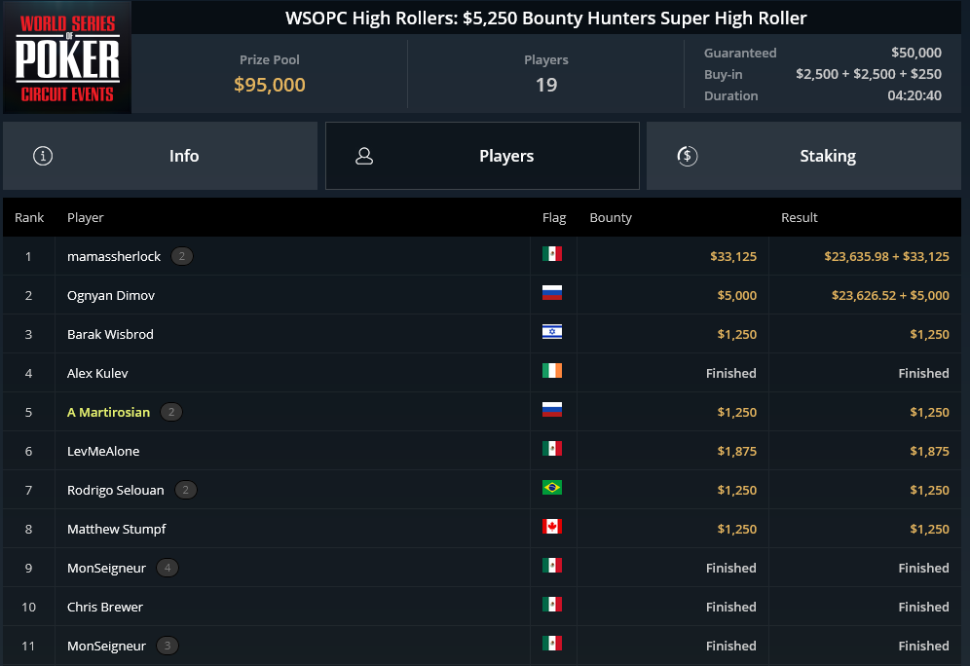Select the Players tab
This screenshot has width=970, height=666.
482,156
